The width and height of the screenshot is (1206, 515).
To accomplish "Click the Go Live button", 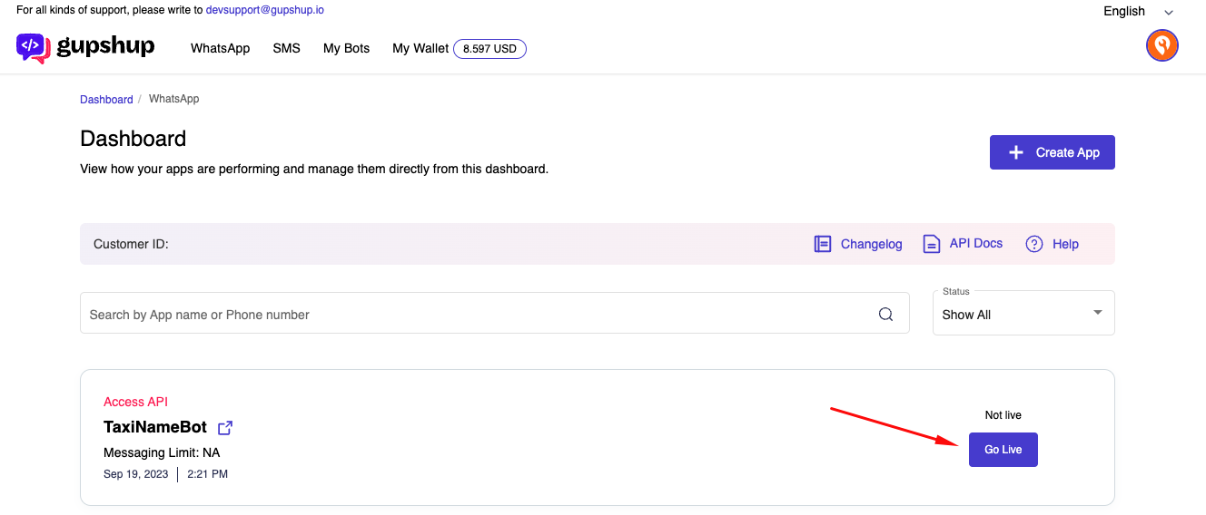I will (x=1003, y=450).
